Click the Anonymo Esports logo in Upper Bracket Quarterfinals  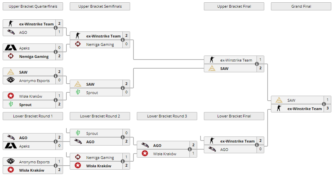[x=11, y=81]
